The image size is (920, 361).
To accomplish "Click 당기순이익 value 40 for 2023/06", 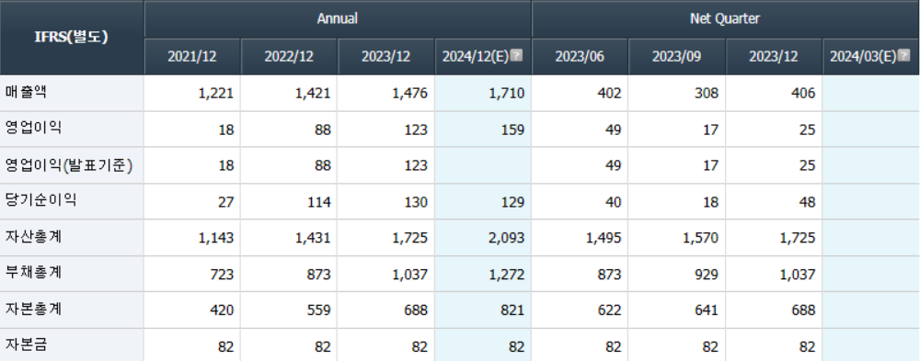I will [x=614, y=202].
